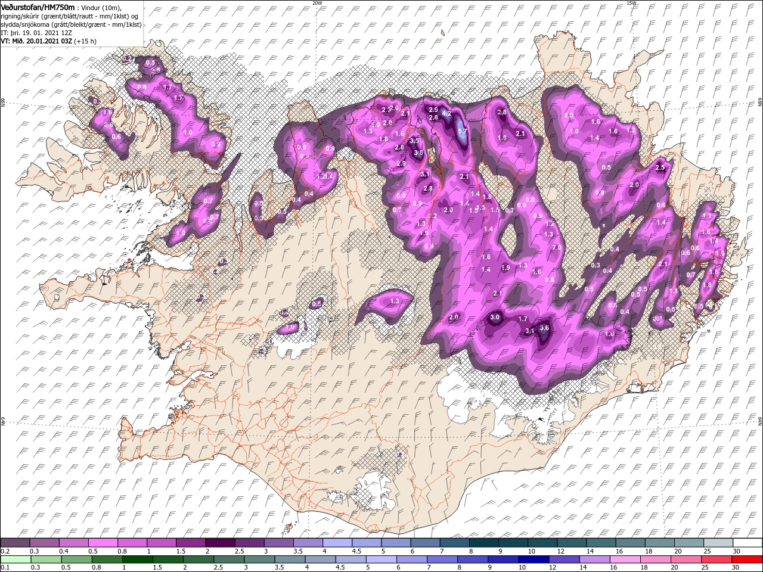Click the '20W' longitude label
The width and height of the screenshot is (763, 572).
point(317,3)
